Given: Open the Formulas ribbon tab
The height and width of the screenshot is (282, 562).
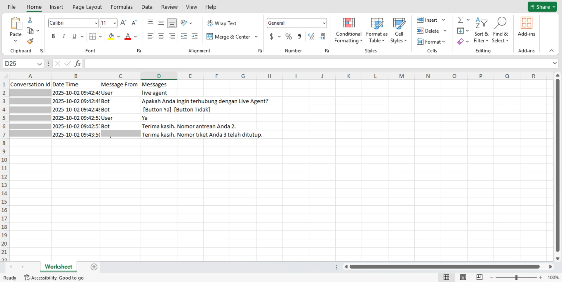Looking at the screenshot, I should coord(122,7).
